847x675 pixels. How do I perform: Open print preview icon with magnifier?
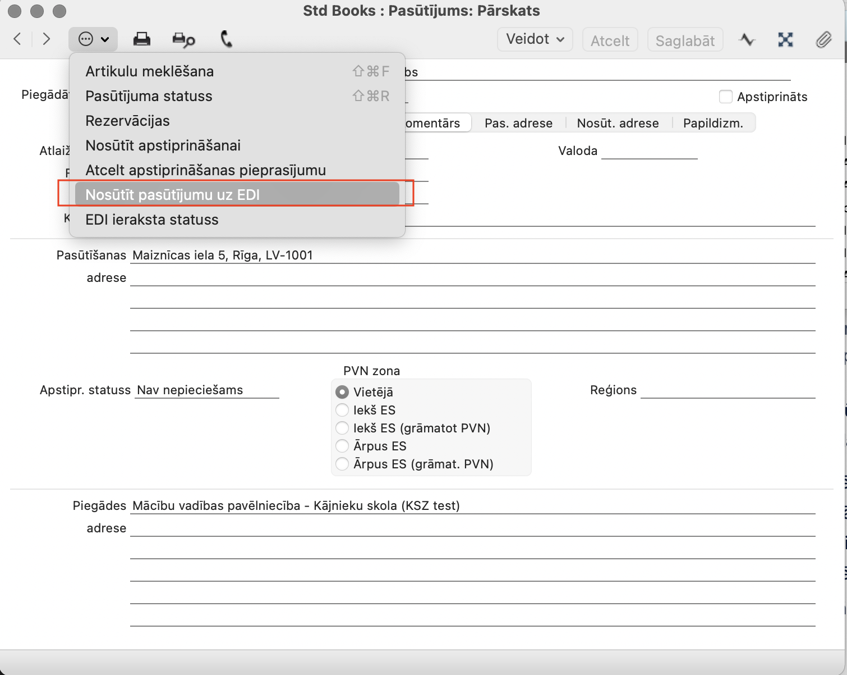[x=183, y=39]
